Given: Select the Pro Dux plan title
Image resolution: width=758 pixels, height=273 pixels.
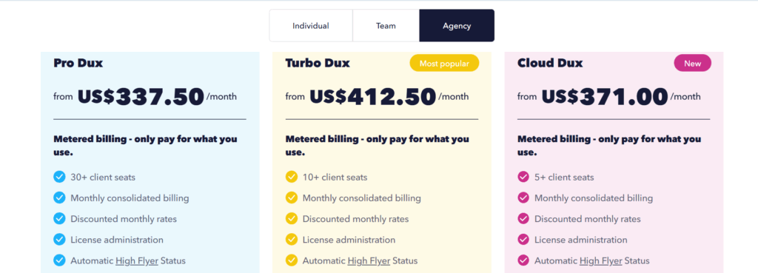Looking at the screenshot, I should coord(78,64).
